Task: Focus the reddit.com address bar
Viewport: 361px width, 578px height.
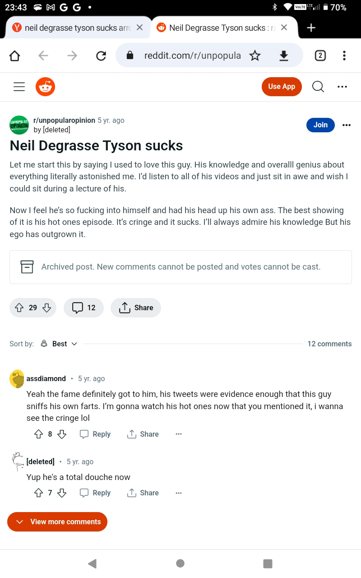Action: tap(192, 56)
